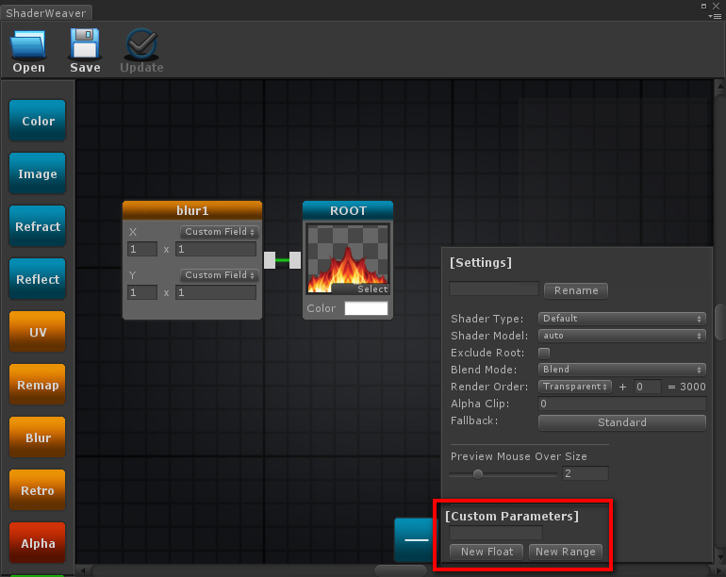Add a Blur node from the sidebar
The image size is (726, 577).
pos(38,437)
